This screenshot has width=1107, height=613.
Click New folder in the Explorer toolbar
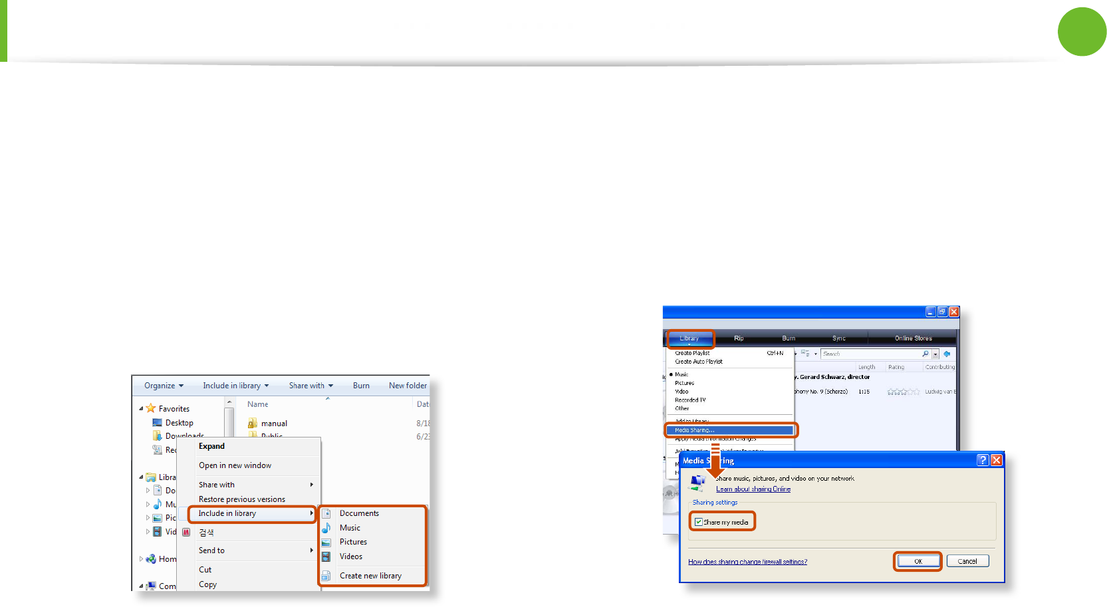point(408,386)
